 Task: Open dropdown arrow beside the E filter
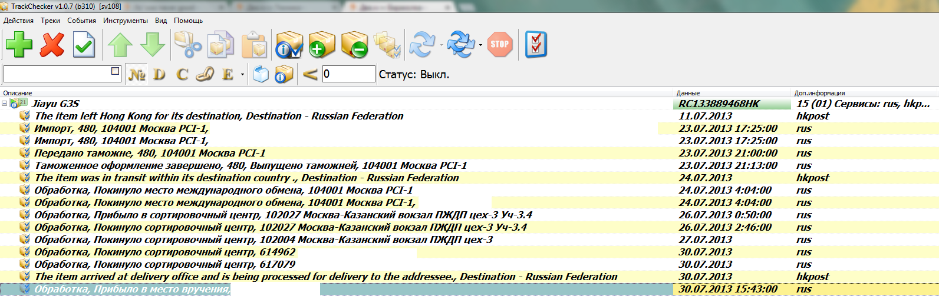tap(242, 75)
